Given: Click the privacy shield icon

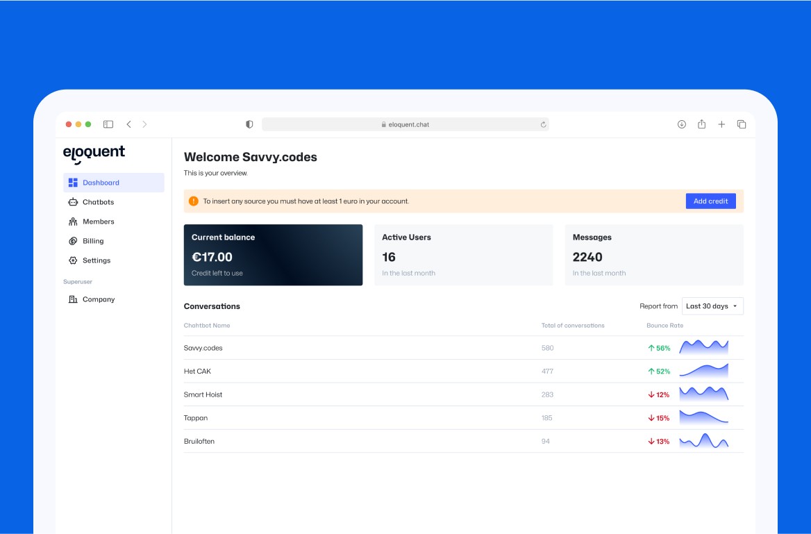Looking at the screenshot, I should click(x=249, y=124).
